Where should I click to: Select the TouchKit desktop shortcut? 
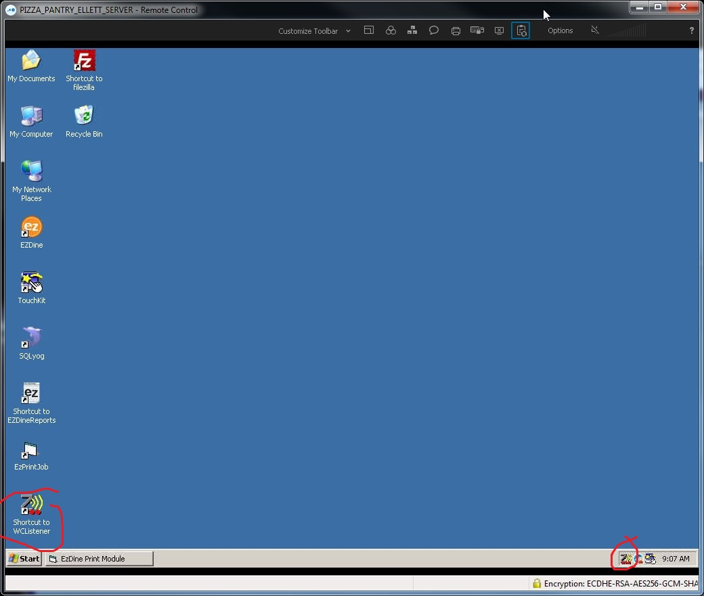click(x=31, y=288)
